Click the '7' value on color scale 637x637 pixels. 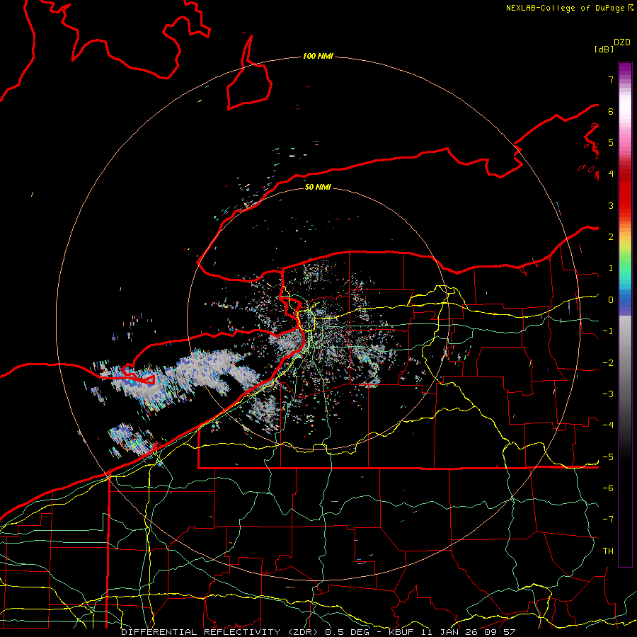(611, 79)
